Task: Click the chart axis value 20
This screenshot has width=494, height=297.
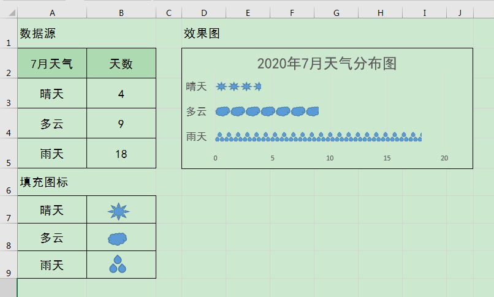Action: [444, 158]
